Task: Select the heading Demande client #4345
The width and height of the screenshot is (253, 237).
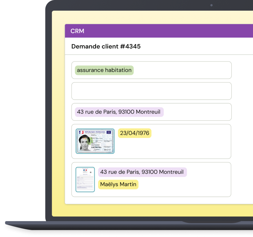Action: (x=106, y=46)
